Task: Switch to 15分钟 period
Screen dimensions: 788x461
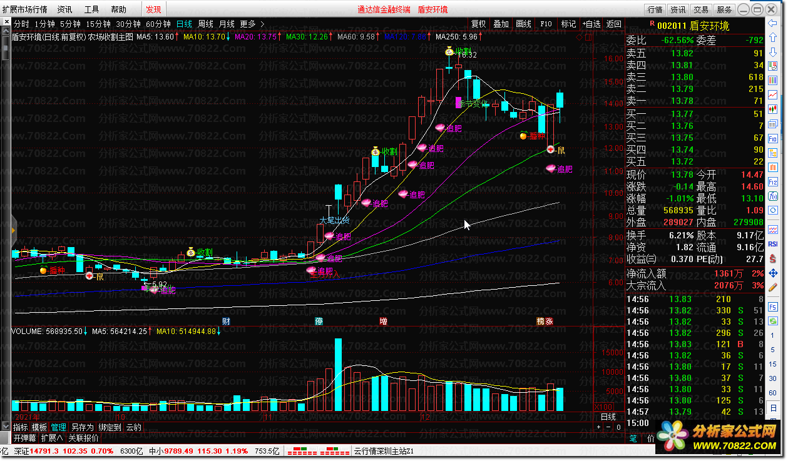Action: (x=98, y=24)
